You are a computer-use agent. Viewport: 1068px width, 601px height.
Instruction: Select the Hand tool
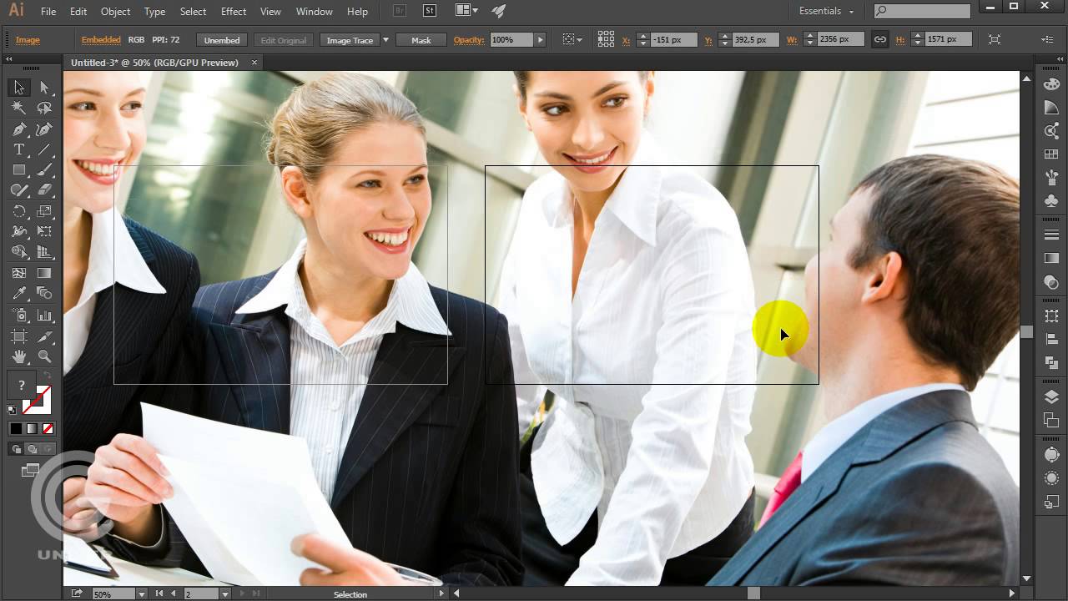point(19,356)
